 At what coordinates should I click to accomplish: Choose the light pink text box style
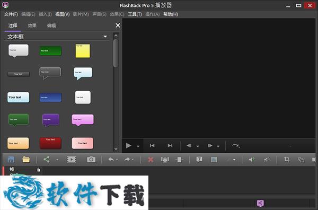coord(83,143)
